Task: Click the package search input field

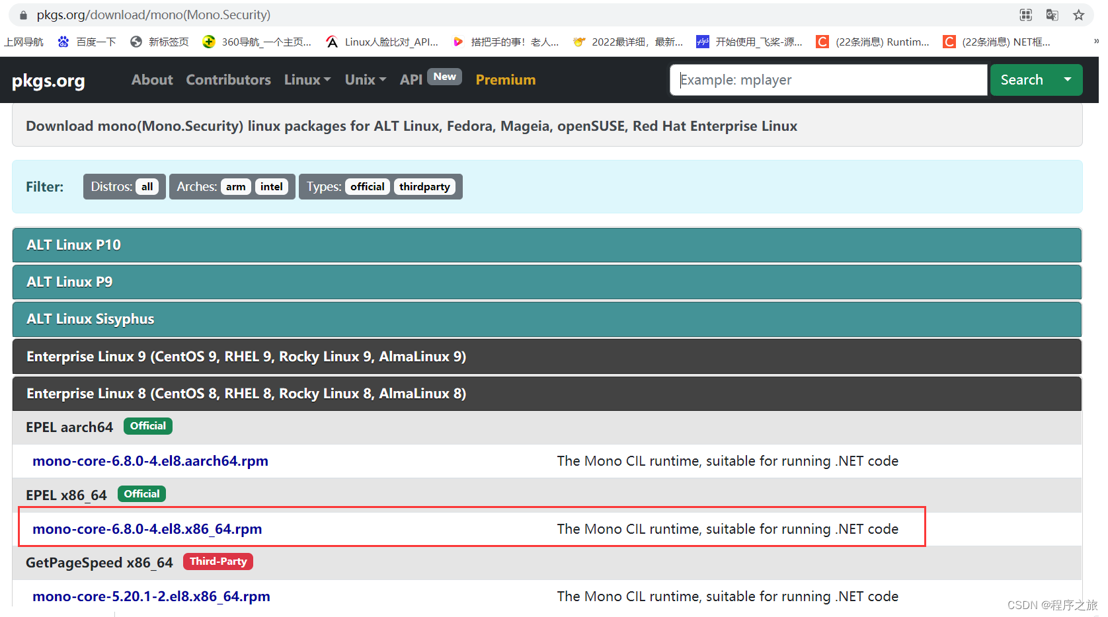Action: point(828,80)
